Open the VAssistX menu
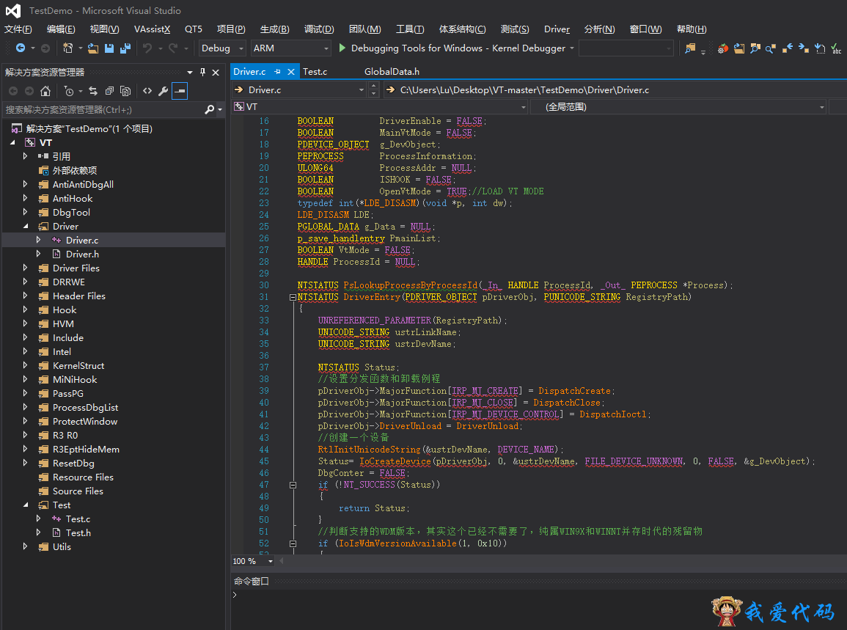 152,29
